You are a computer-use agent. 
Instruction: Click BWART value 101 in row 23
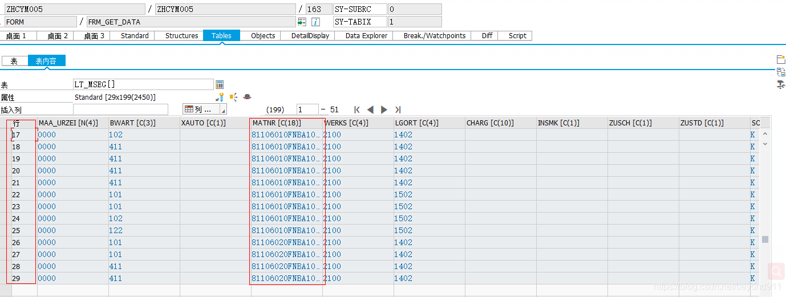(x=116, y=206)
